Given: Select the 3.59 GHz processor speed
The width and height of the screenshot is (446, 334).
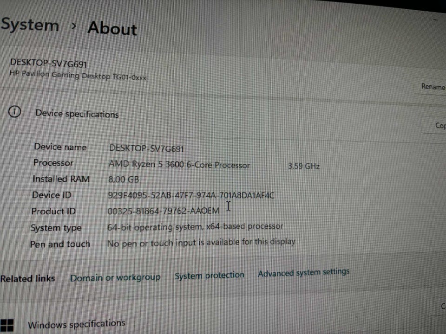Looking at the screenshot, I should 304,166.
